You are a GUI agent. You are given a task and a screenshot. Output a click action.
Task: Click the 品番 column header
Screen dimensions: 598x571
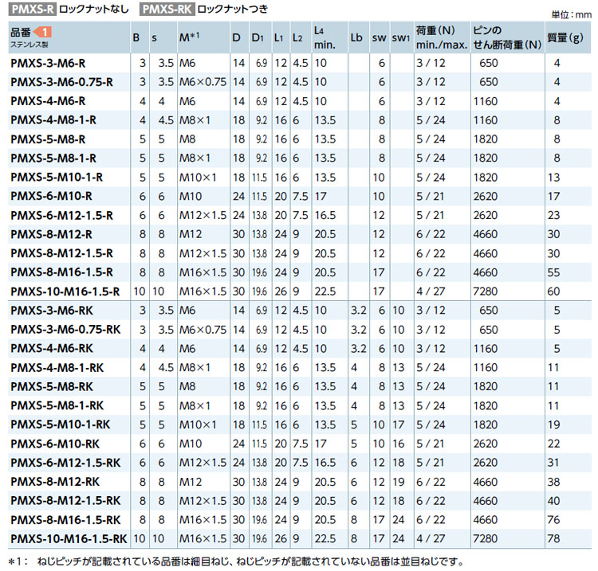click(21, 32)
